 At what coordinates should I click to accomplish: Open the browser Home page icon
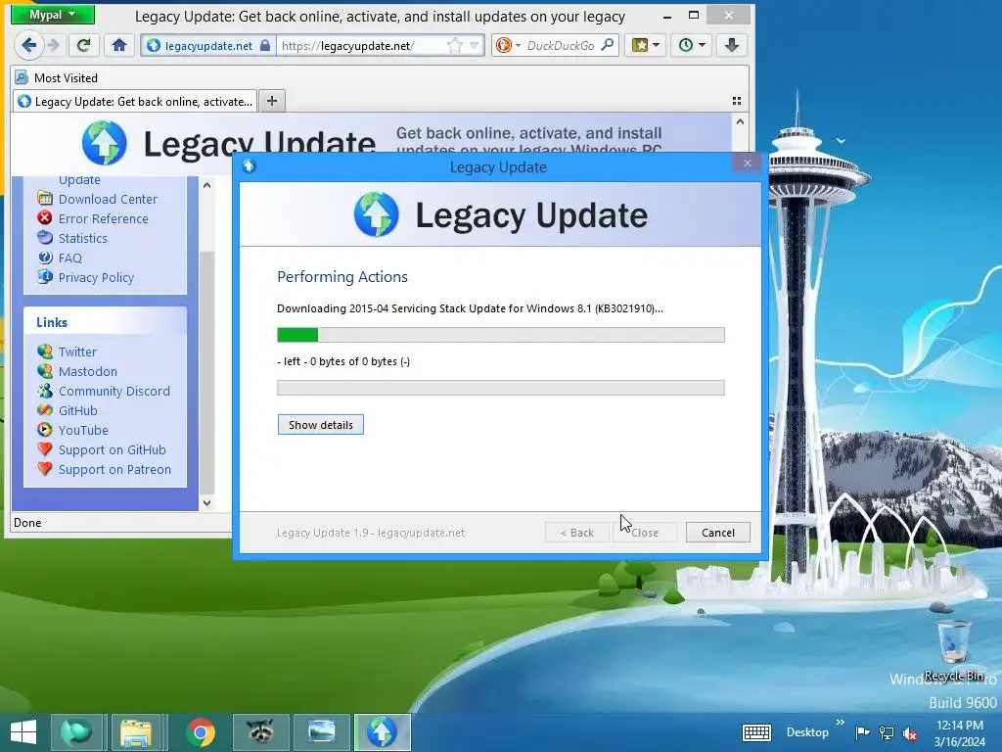[118, 45]
